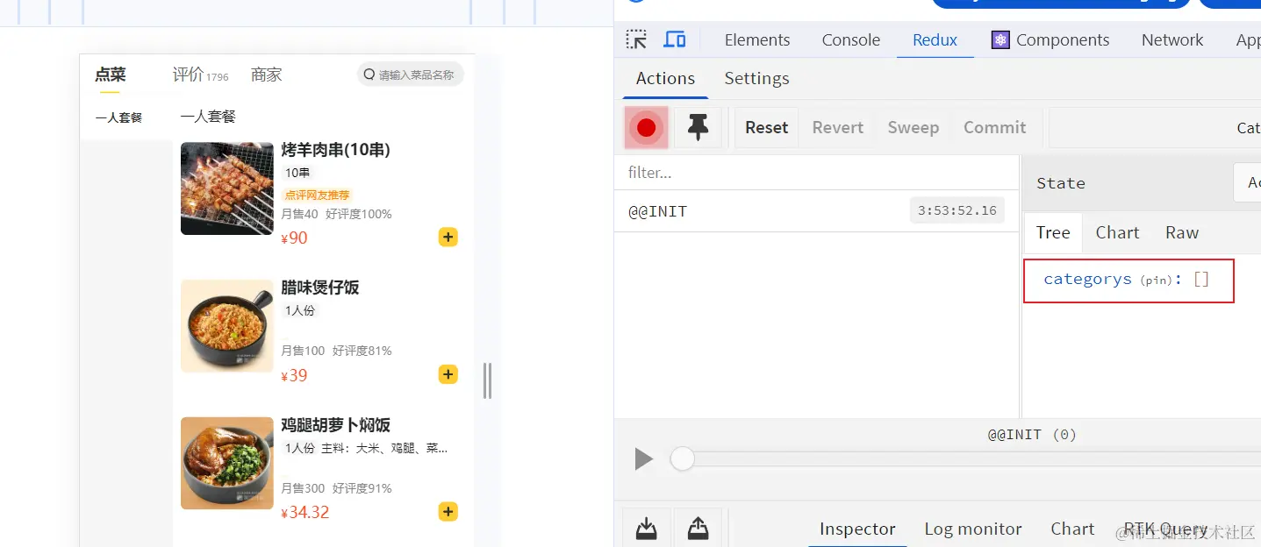This screenshot has height=547, width=1261.
Task: Open the Settings tab in Redux DevTools
Action: click(x=756, y=78)
